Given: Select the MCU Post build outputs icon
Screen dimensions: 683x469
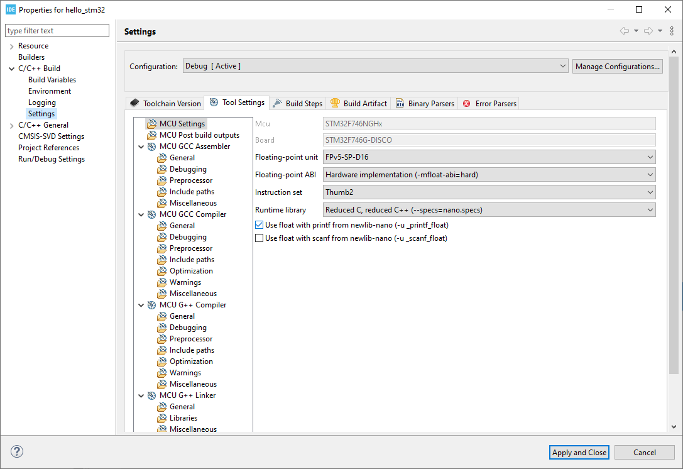Looking at the screenshot, I should click(151, 135).
